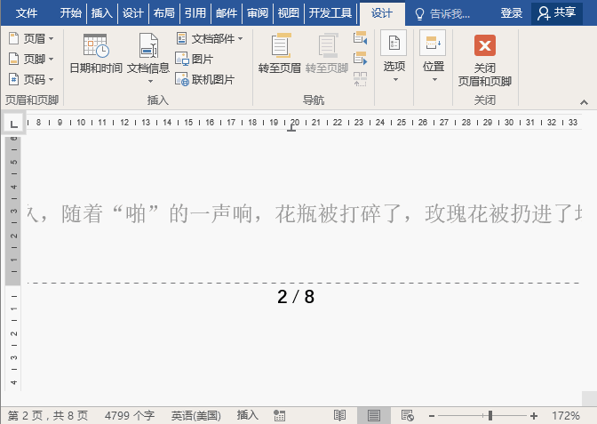The width and height of the screenshot is (597, 424).
Task: Click the ruler tab selector L button
Action: pyautogui.click(x=13, y=124)
